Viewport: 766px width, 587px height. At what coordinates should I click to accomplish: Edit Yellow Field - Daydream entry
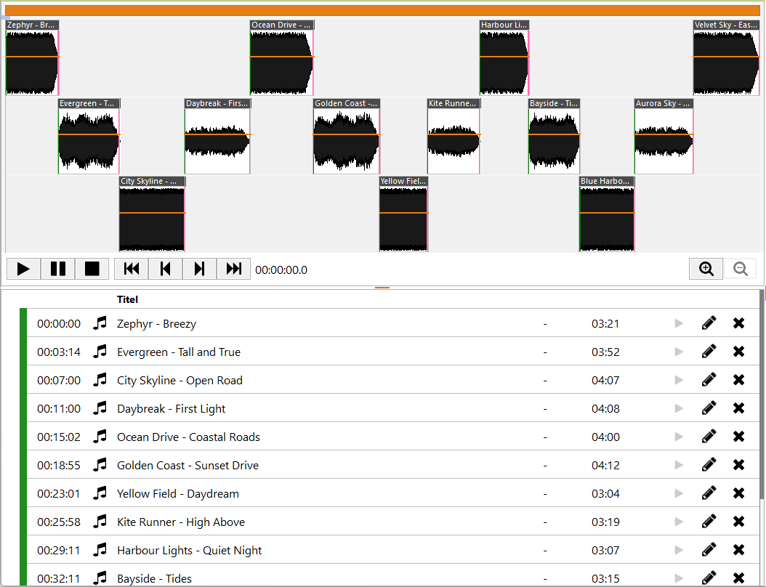[x=709, y=493]
